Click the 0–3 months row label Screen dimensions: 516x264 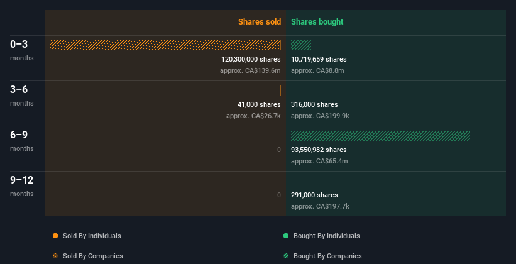[22, 50]
